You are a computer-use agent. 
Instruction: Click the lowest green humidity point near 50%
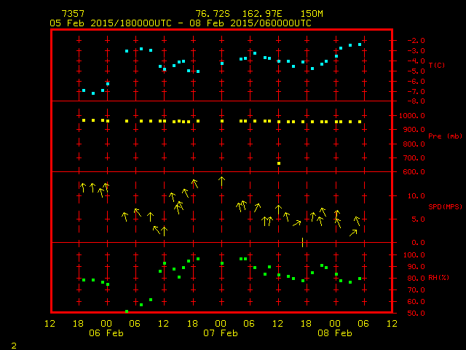pos(127,311)
